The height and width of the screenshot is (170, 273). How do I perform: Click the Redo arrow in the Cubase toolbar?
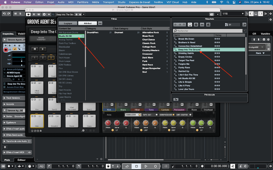9,14
